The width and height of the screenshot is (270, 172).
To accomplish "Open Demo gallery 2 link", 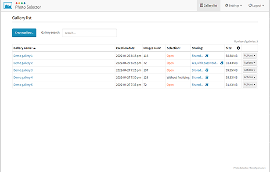I will point(23,63).
